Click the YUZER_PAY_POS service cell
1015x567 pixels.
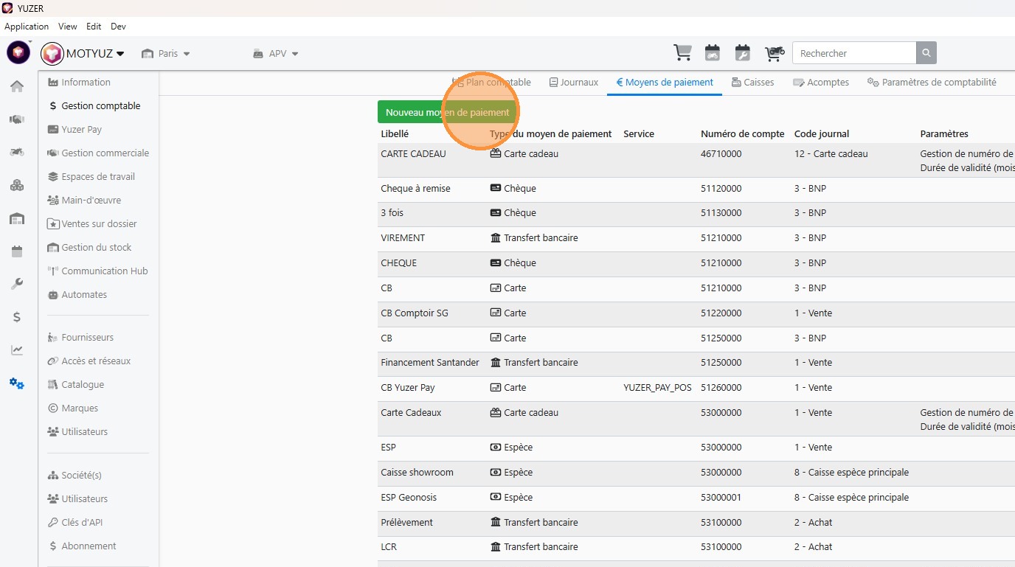coord(657,388)
